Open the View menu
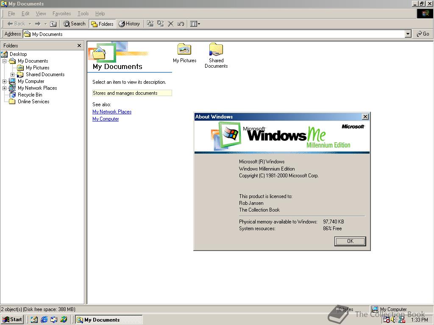The width and height of the screenshot is (434, 325). [41, 14]
